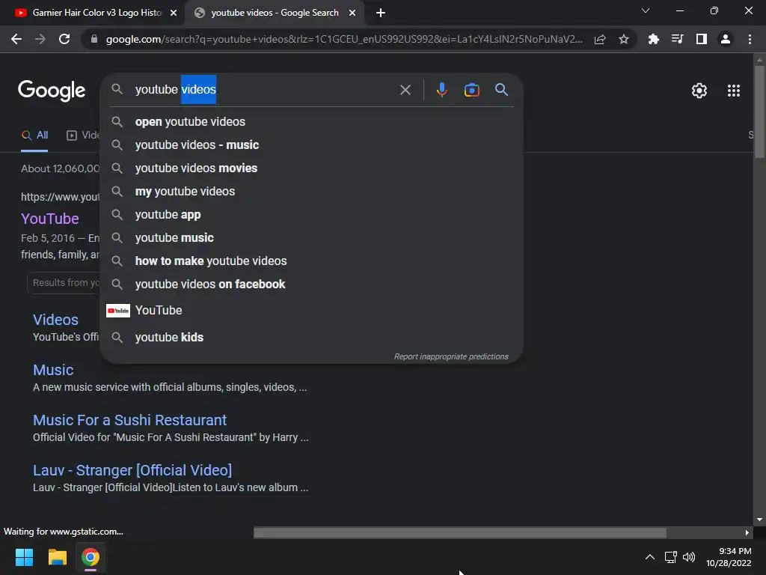The height and width of the screenshot is (575, 766).
Task: Open the Chrome profile avatar
Action: [726, 39]
